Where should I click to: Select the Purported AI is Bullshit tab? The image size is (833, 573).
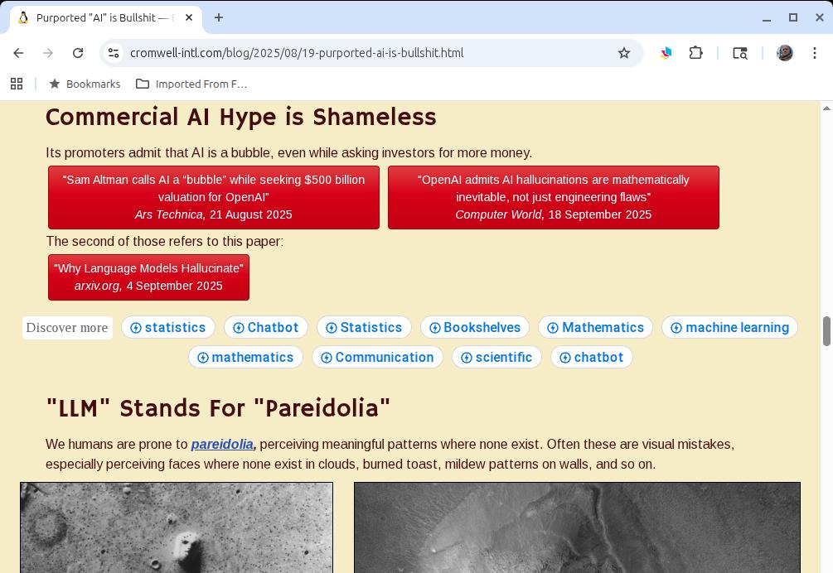point(99,17)
